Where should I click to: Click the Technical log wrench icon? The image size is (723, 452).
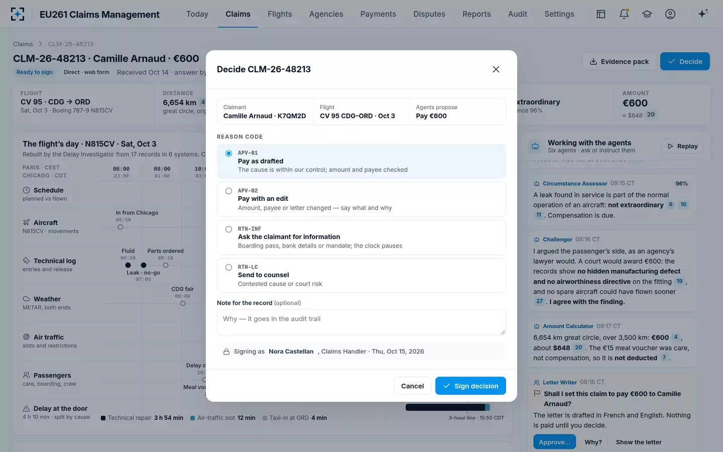click(27, 261)
